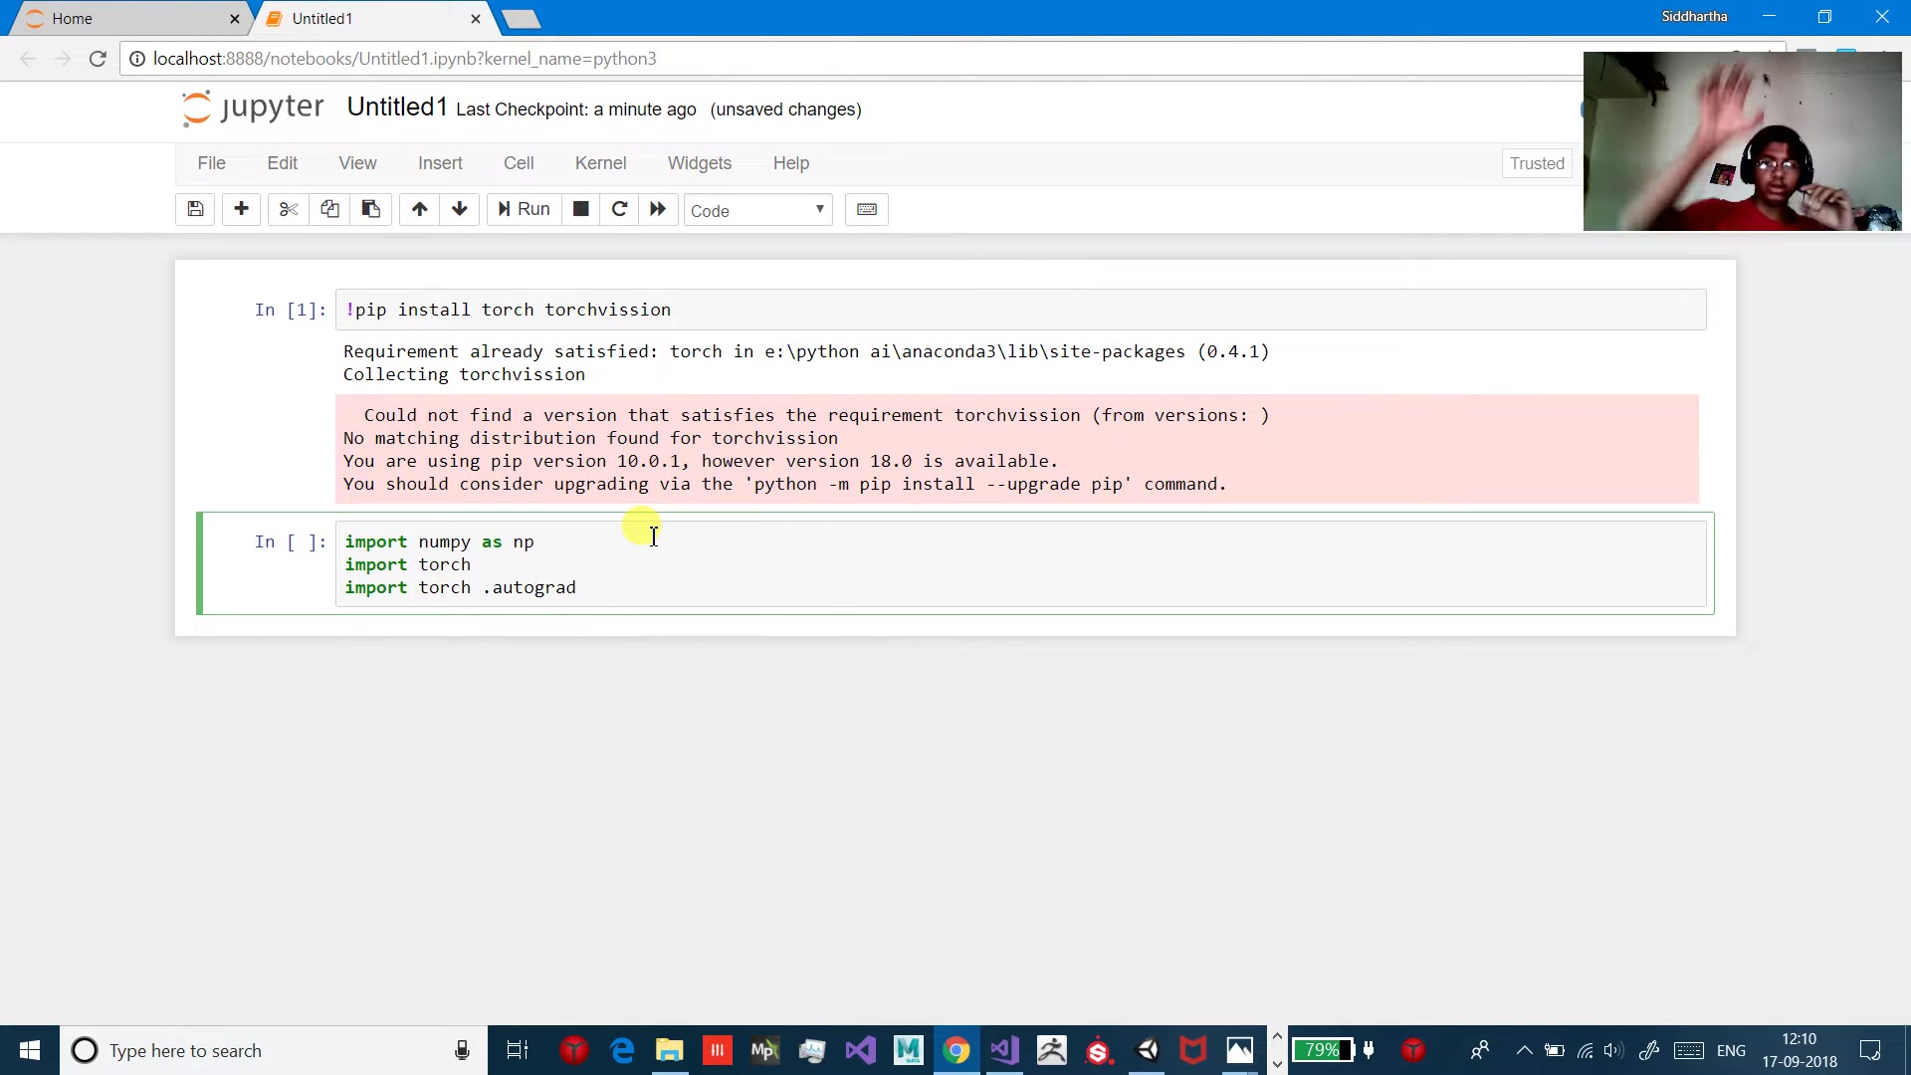
Task: Switch to Google Chrome in taskbar
Action: coord(956,1050)
